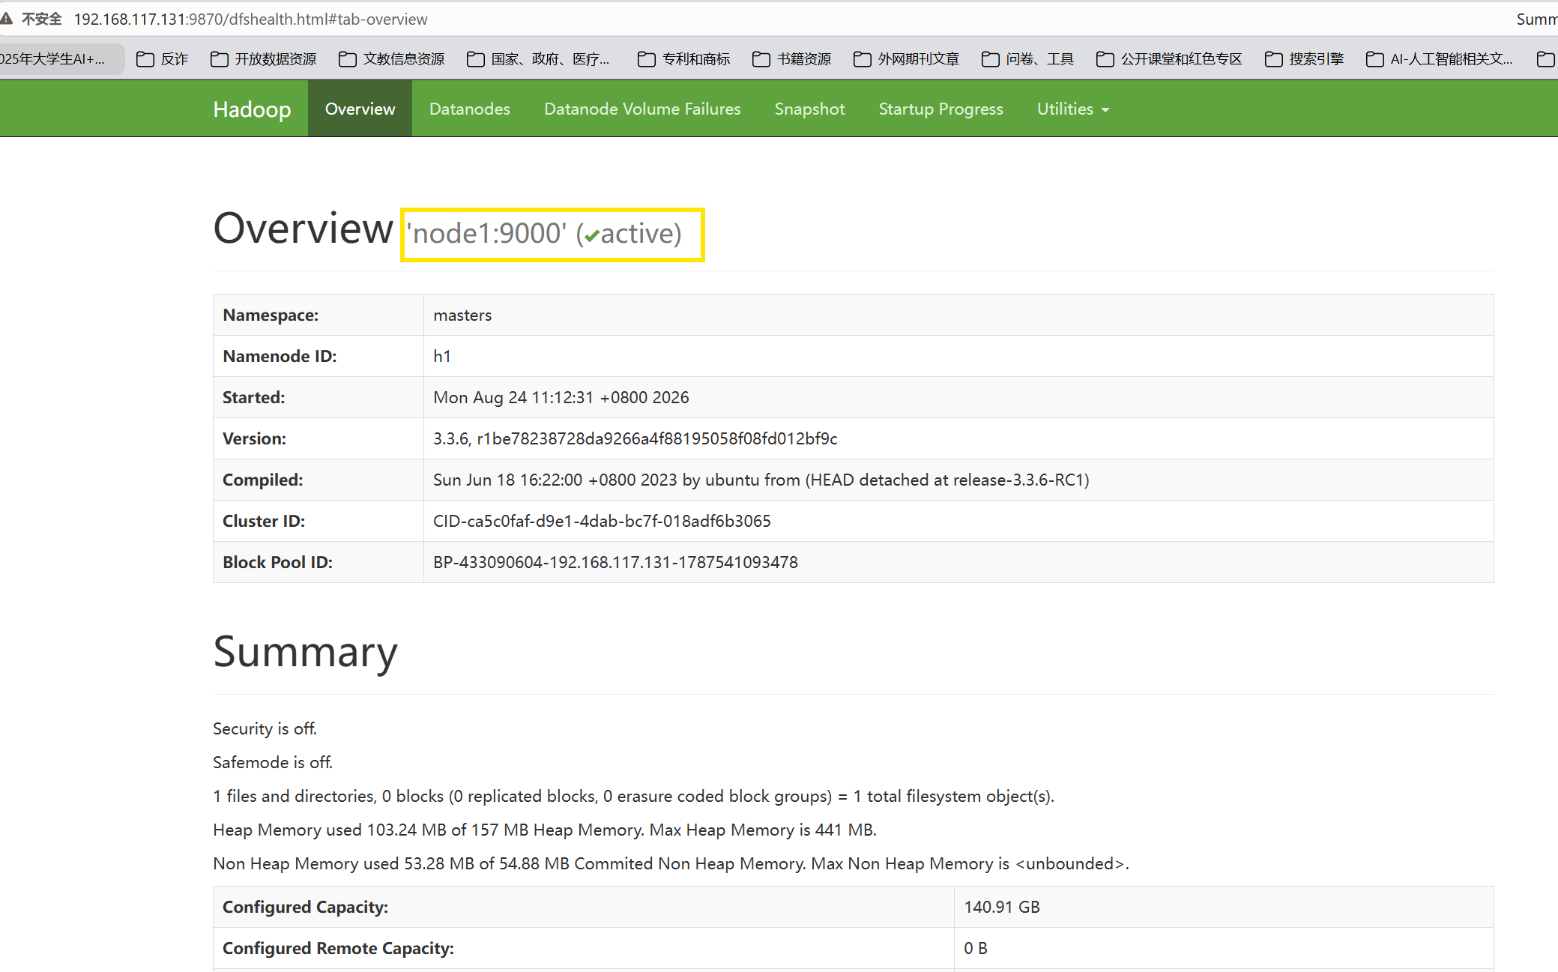1558x972 pixels.
Task: Click the Heap Memory used line
Action: tap(545, 830)
